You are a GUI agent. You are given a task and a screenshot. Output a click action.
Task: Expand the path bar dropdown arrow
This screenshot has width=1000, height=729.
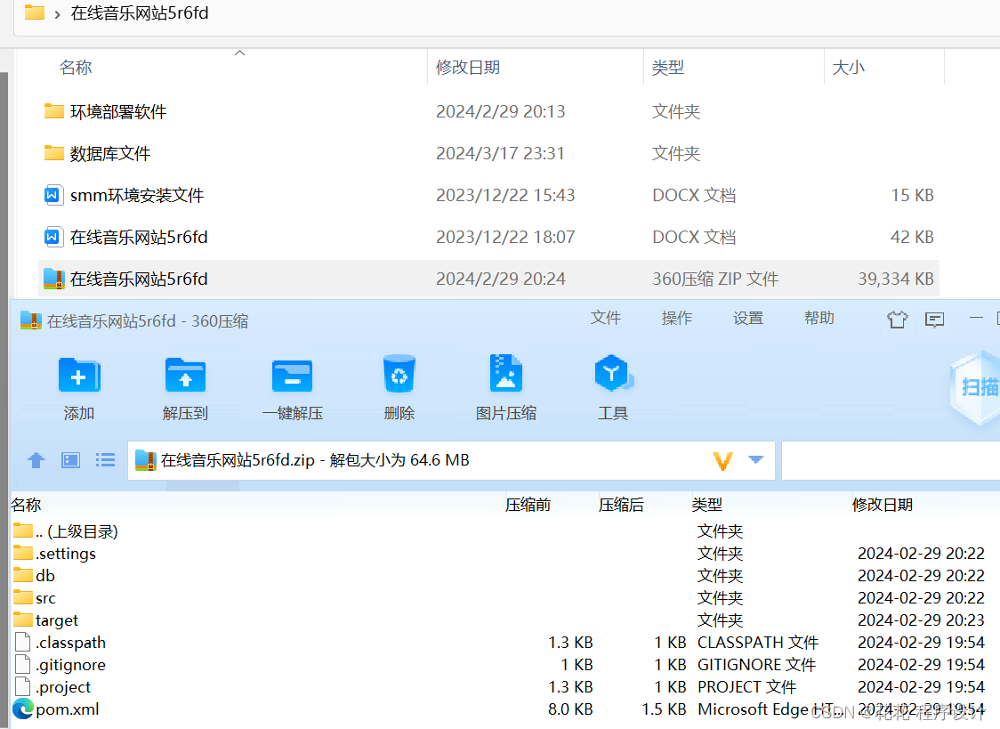[755, 459]
